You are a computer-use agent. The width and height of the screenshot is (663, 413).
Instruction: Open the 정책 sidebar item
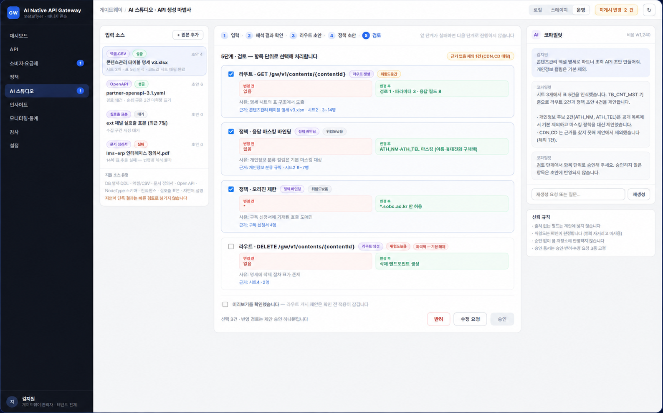pos(47,77)
